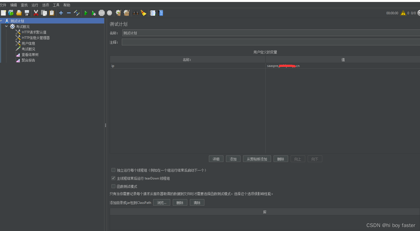Image resolution: width=420 pixels, height=231 pixels.
Task: Click the 从剪贴板添加 button
Action: click(257, 159)
